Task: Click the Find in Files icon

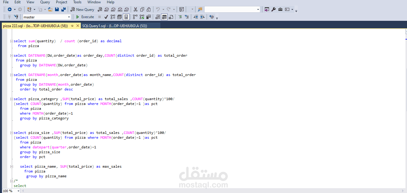Action: (200, 9)
